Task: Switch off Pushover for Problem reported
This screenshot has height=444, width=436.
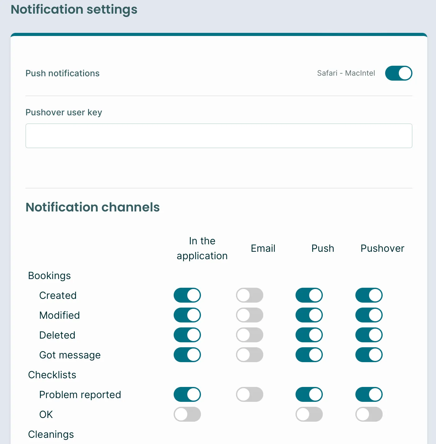Action: tap(369, 394)
